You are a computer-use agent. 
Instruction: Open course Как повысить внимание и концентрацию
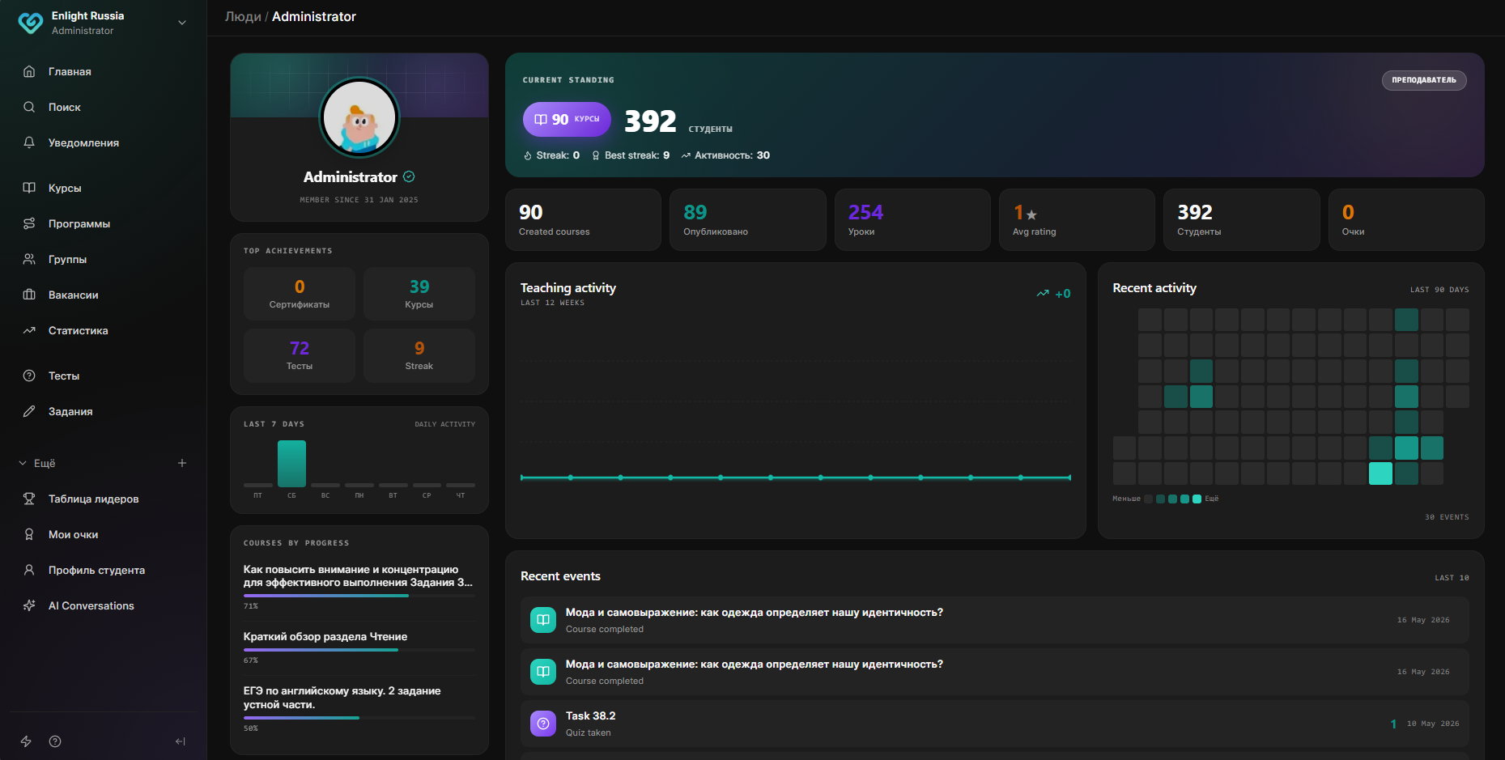[x=358, y=575]
